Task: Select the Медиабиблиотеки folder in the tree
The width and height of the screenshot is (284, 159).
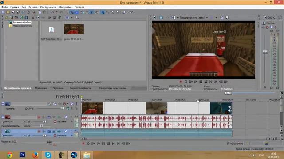Action: tap(23, 26)
